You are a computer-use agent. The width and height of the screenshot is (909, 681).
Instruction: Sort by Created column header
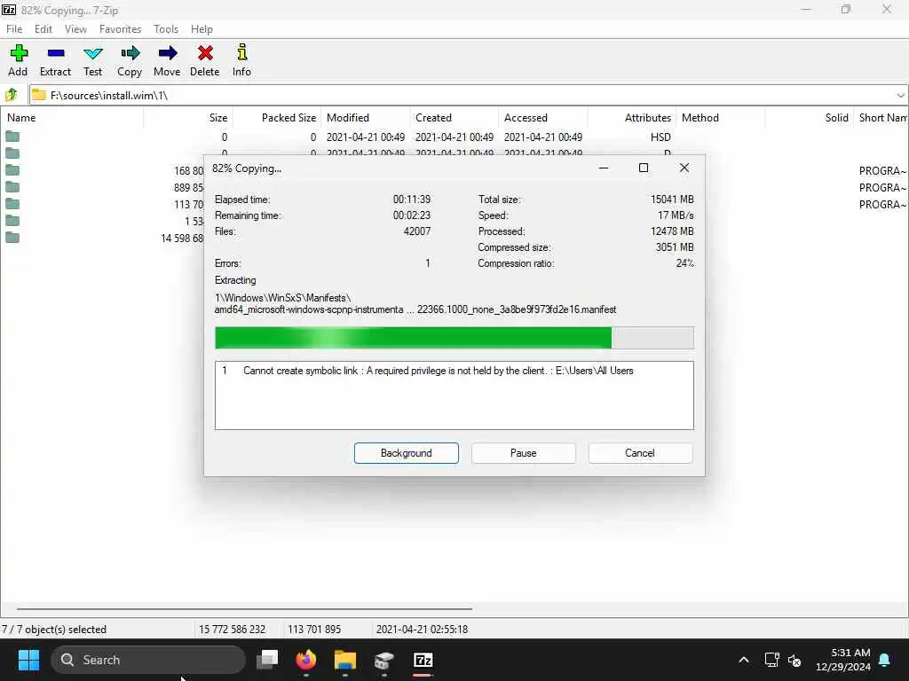click(454, 118)
